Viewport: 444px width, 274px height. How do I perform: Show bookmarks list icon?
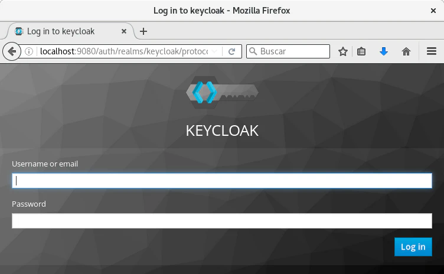[x=362, y=52]
